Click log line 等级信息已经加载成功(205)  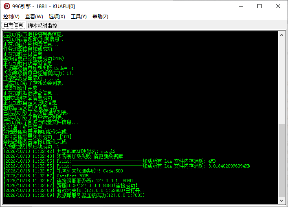click(35, 59)
